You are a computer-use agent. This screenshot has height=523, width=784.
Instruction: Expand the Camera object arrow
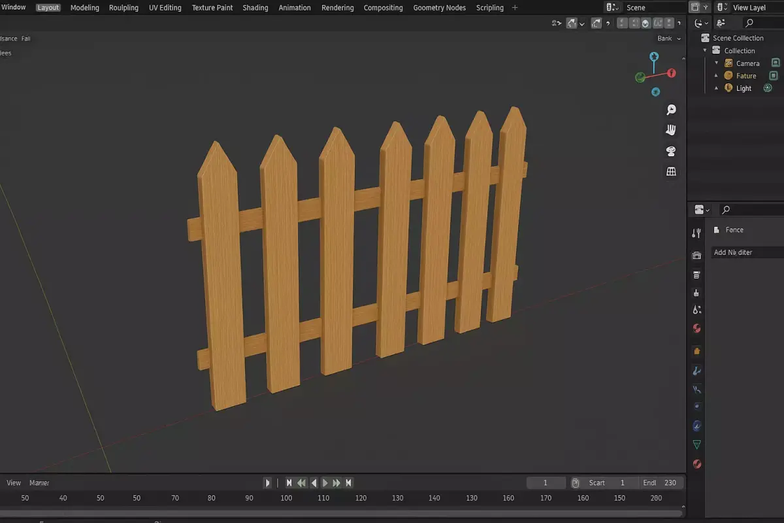pos(716,63)
